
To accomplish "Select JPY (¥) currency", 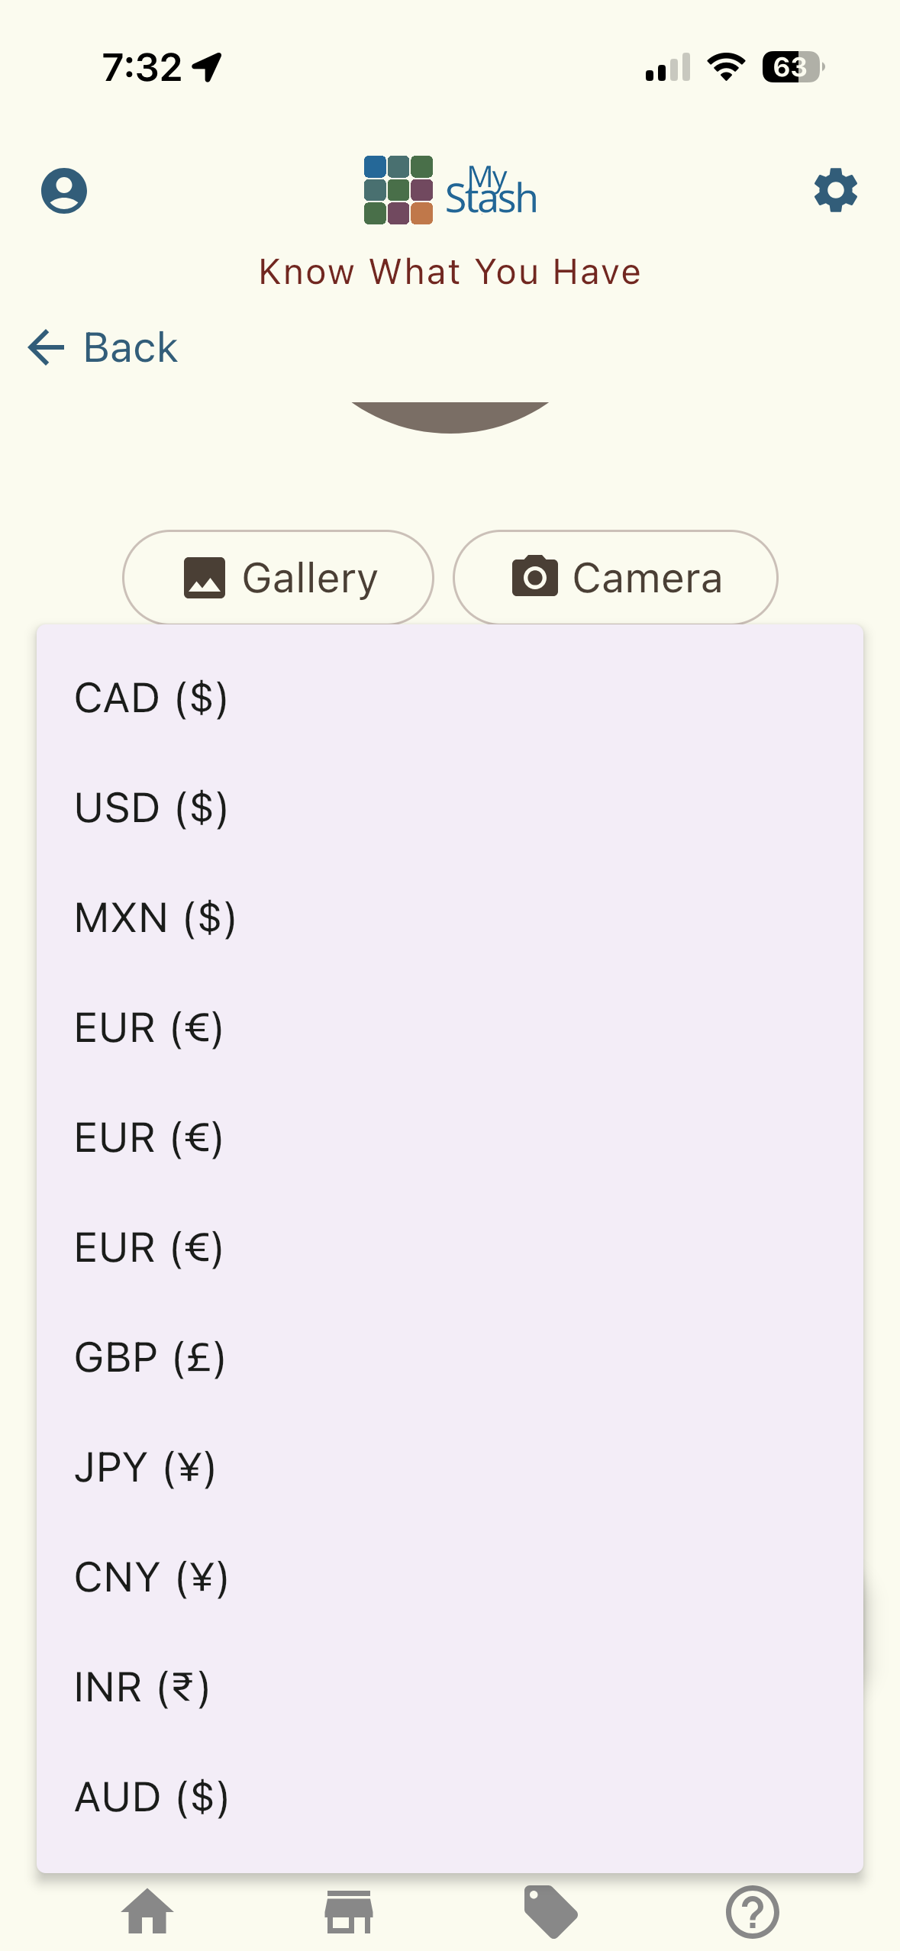I will (145, 1468).
